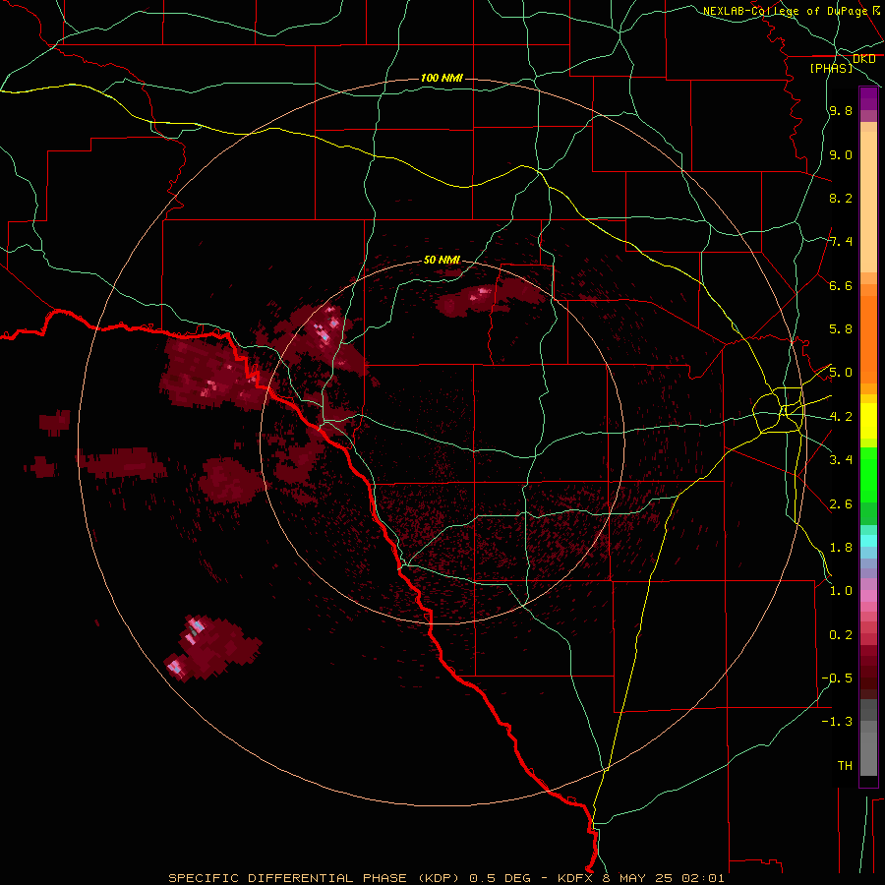Click the -0.5 scale value
885x885 pixels.
pos(837,678)
